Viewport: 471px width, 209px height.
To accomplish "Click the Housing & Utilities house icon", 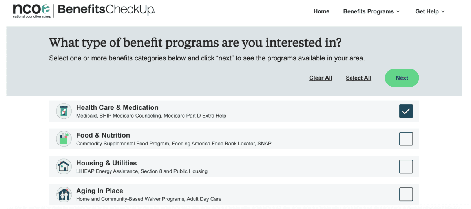I will [64, 167].
